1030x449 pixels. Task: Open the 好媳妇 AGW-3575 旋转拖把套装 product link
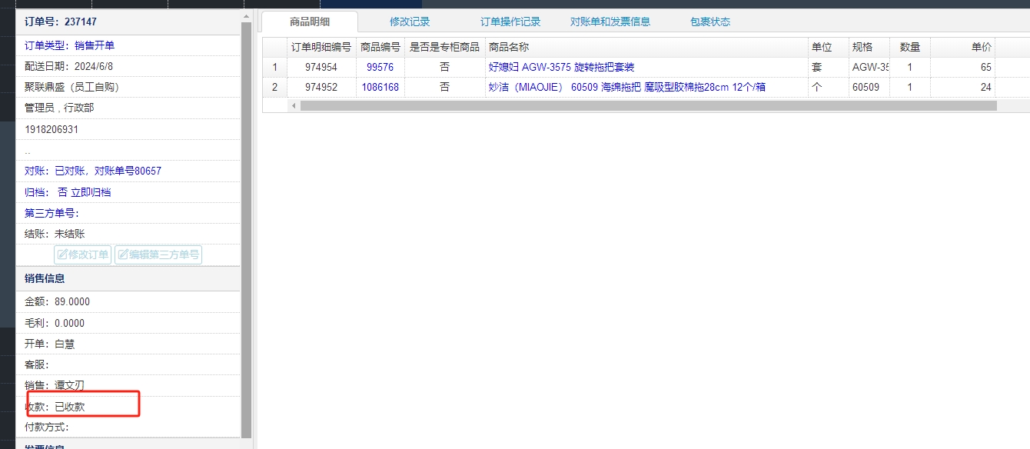561,67
